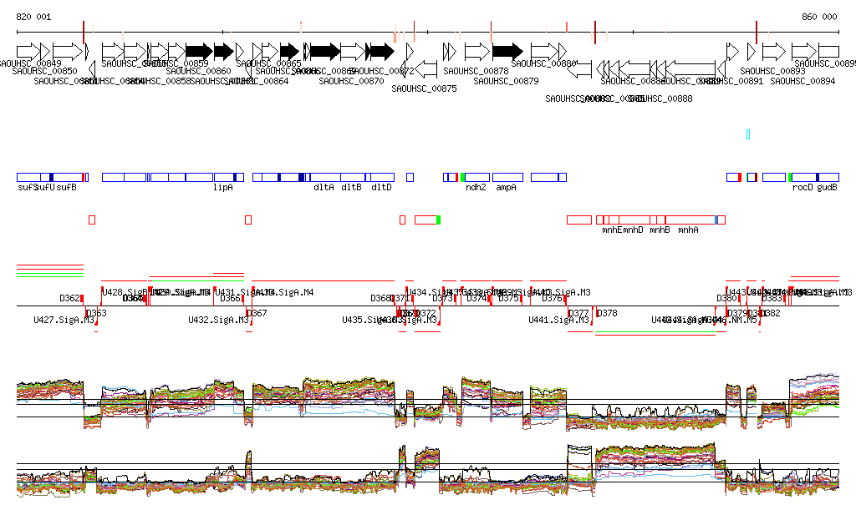856x510 pixels.
Task: Click the red box above mnhA
Action: 690,220
